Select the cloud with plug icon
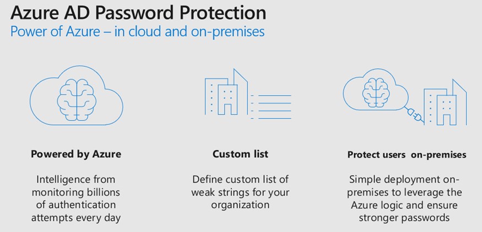 click(x=373, y=90)
